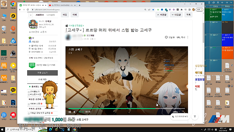Open the KakaoTalk desktop shortcut
234x132 pixels.
(13, 91)
